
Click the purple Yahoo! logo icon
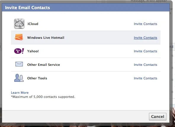[x=19, y=51]
